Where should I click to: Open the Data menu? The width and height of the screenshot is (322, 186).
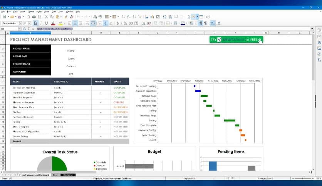coord(54,12)
